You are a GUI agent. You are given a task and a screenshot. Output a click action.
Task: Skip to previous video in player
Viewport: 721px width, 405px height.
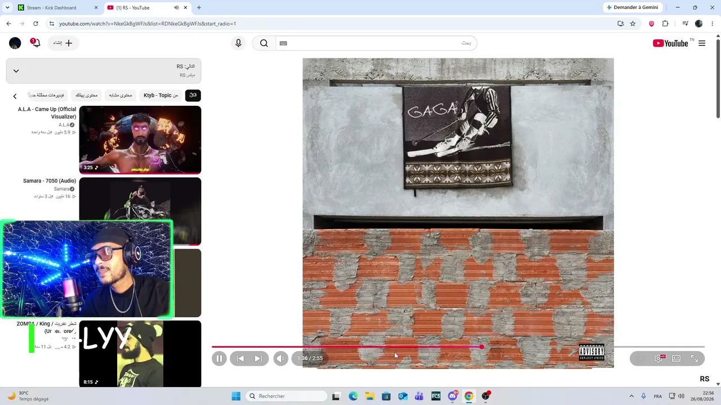click(x=241, y=358)
